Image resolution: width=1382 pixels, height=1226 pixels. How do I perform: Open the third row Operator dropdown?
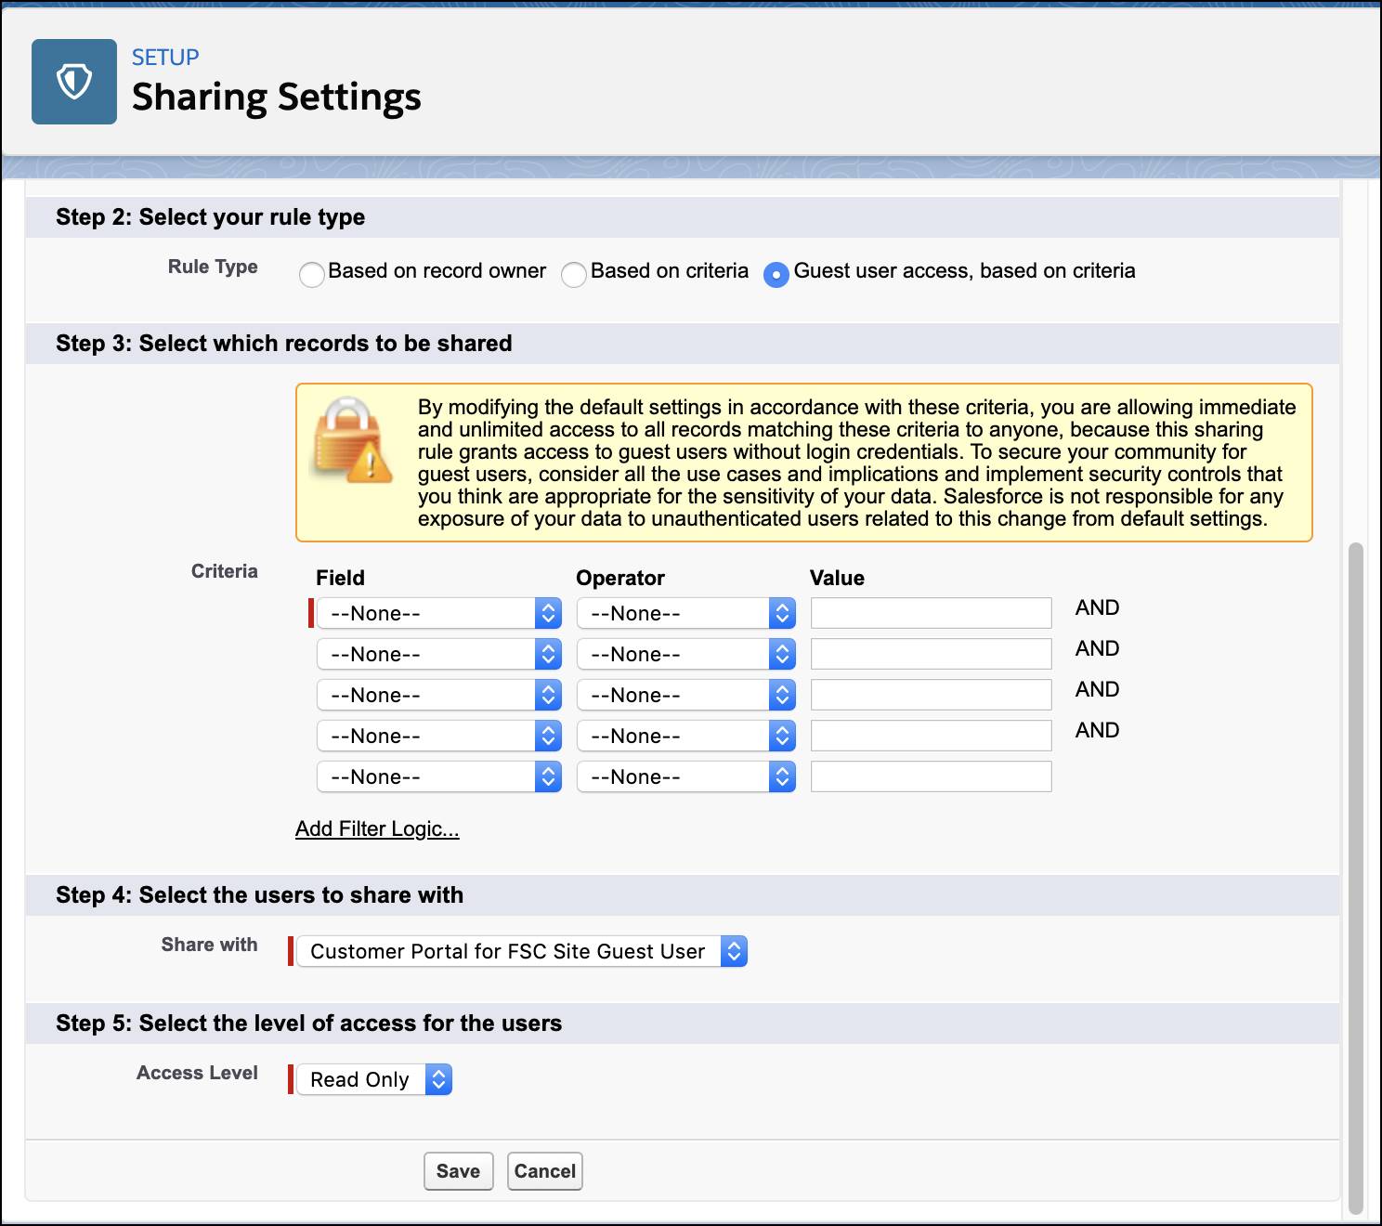coord(686,695)
